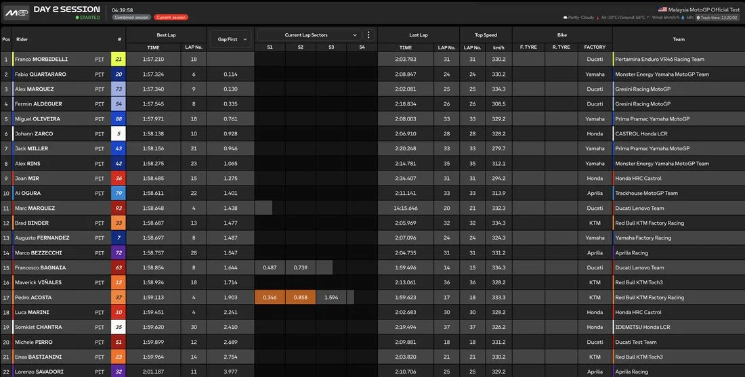Click the Malaysia flag icon
The height and width of the screenshot is (377, 745).
662,9
